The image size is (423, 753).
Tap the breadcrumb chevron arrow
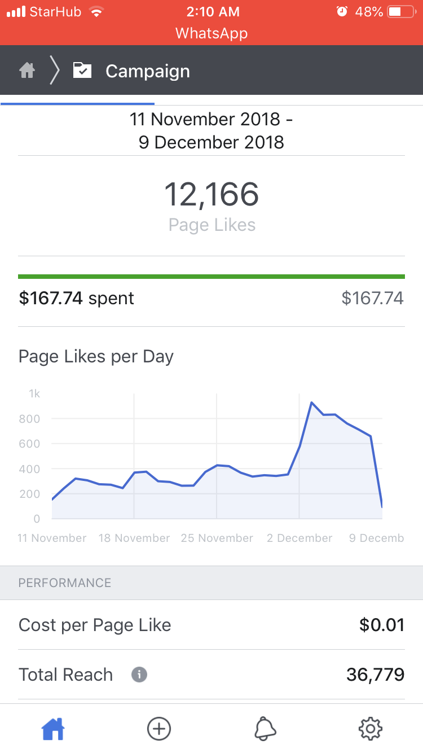pos(55,71)
